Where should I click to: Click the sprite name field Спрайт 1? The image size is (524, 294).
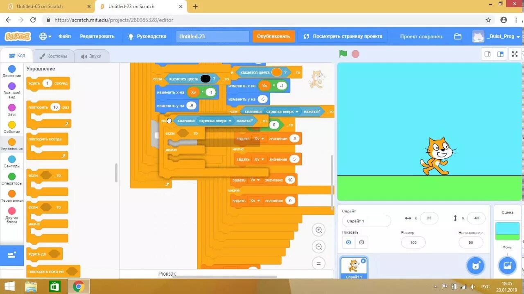click(x=366, y=221)
